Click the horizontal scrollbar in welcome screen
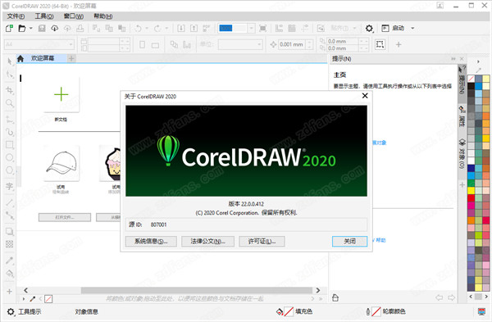Image resolution: width=492 pixels, height=322 pixels. 197,290
